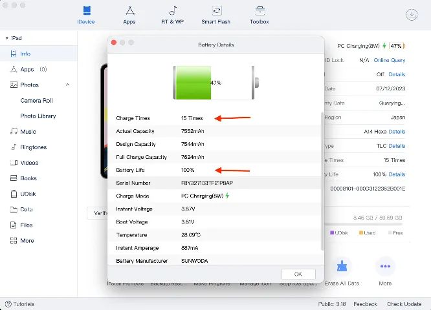Image resolution: width=431 pixels, height=310 pixels.
Task: Collapse the iPad device tree
Action: coord(6,38)
